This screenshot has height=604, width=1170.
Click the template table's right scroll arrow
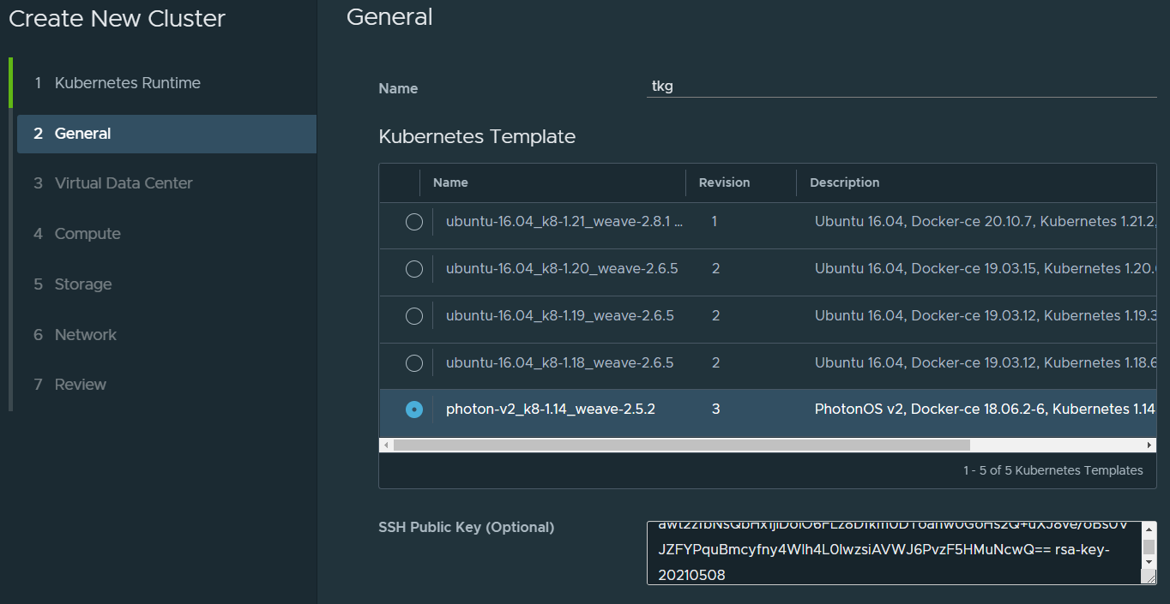(1149, 446)
